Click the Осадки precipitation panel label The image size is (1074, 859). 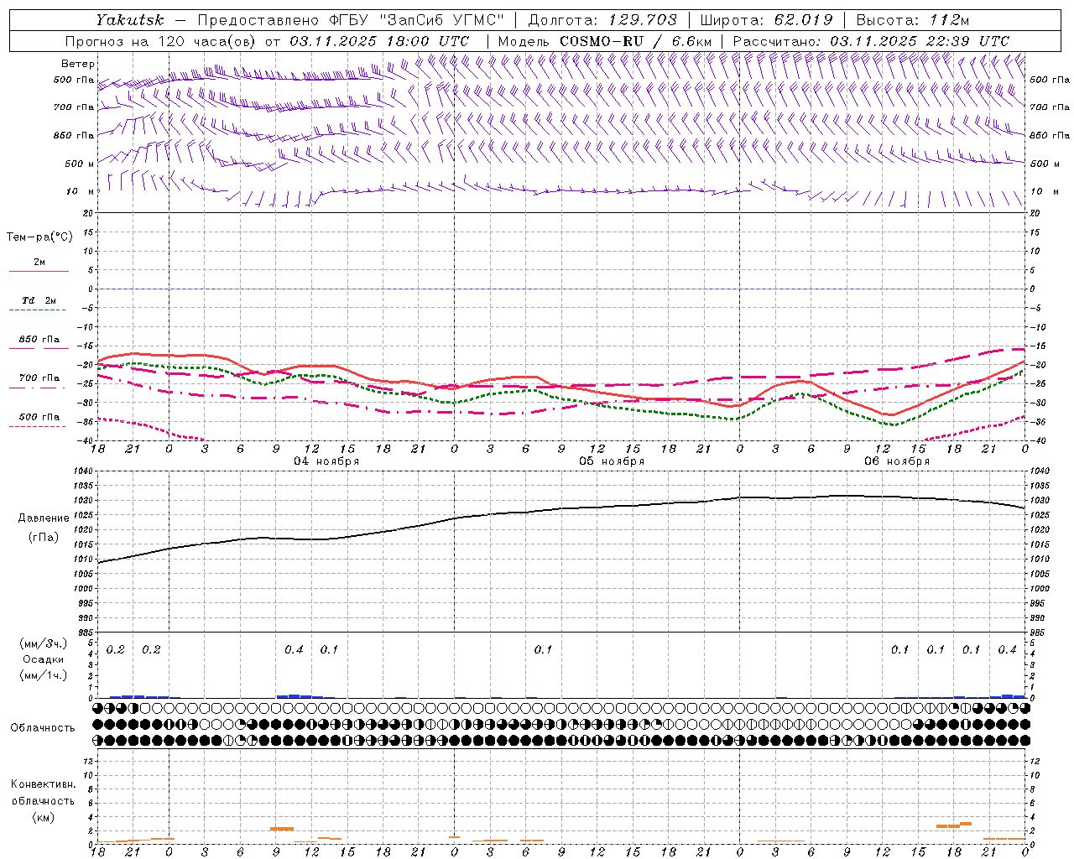tap(44, 659)
